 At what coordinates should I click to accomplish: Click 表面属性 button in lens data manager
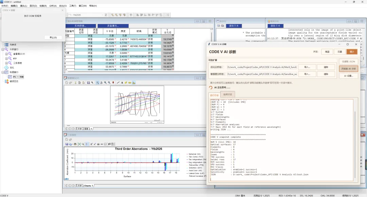click(113, 26)
